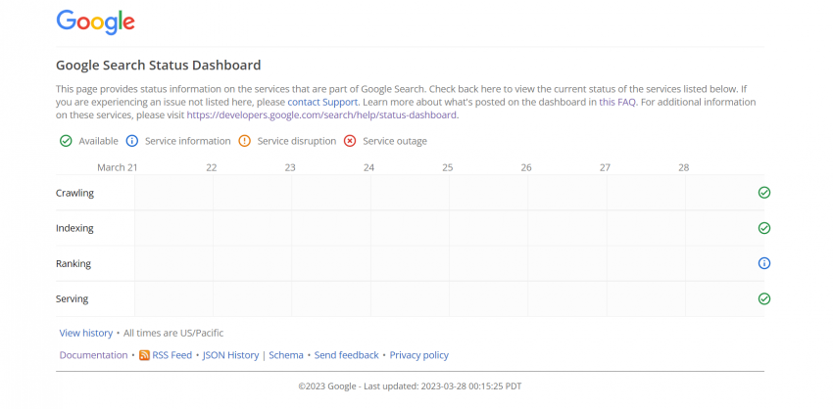The height and width of the screenshot is (409, 833).
Task: Open View history link
Action: click(86, 334)
